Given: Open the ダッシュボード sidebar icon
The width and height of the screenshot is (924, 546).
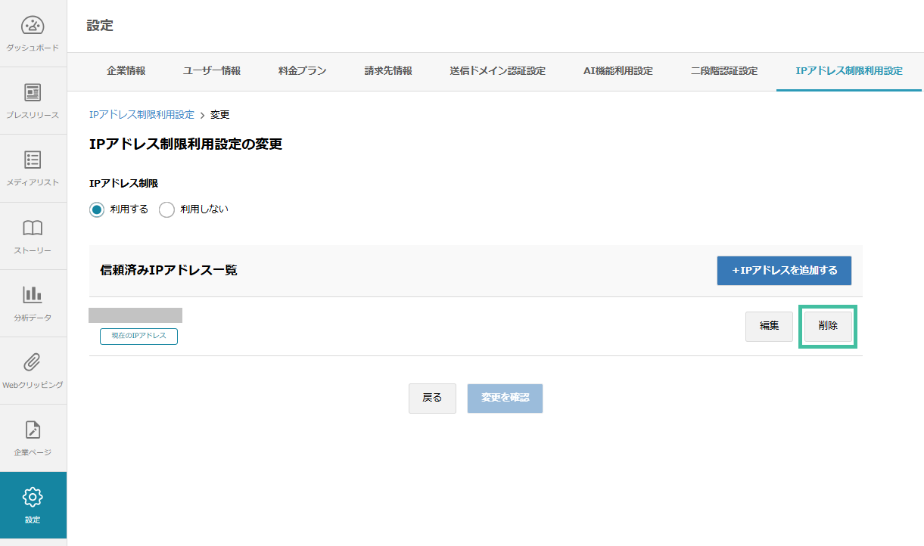Looking at the screenshot, I should pos(32,24).
